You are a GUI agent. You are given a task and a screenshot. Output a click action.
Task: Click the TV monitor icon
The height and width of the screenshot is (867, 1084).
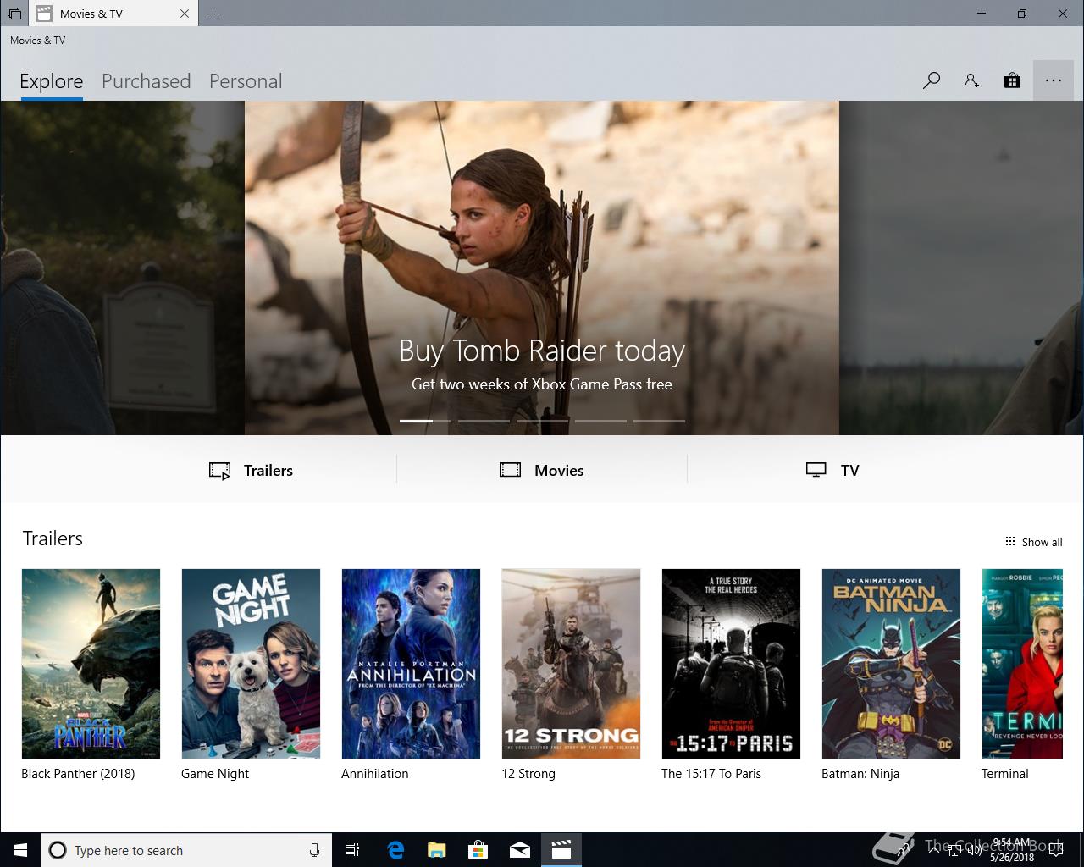click(x=816, y=471)
